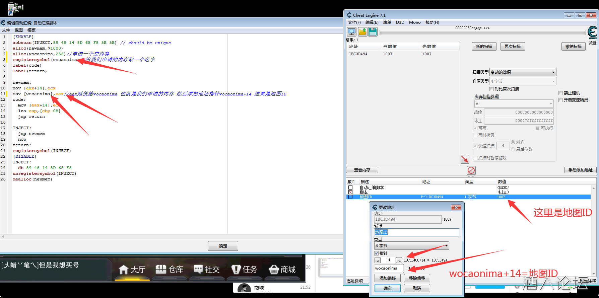Screen dimensions: 599x298
Task: Open the Mono menu
Action: click(x=415, y=22)
